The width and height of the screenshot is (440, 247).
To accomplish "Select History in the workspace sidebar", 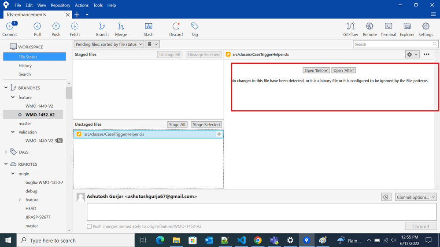I will click(25, 65).
